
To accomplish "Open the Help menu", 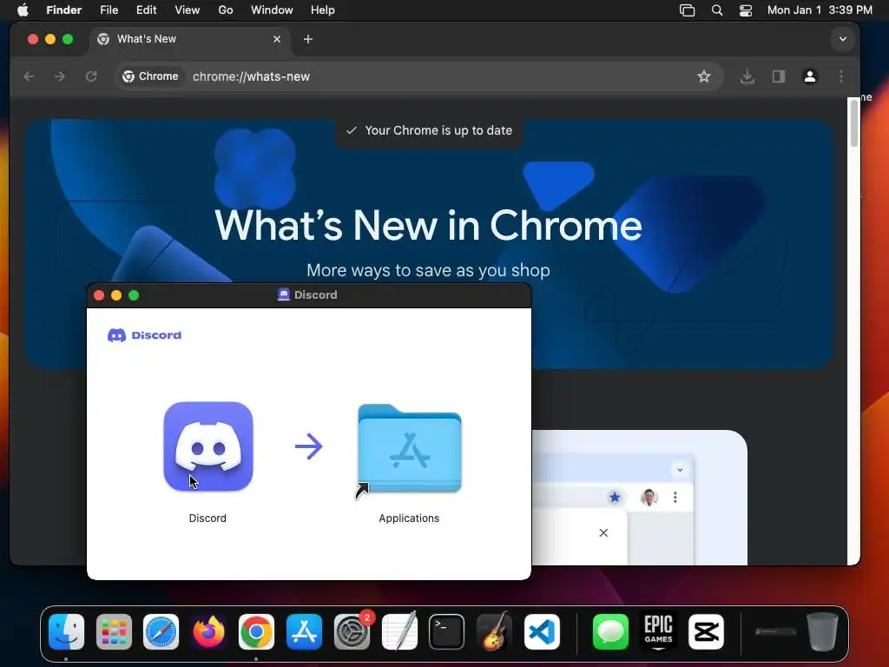I will click(323, 10).
